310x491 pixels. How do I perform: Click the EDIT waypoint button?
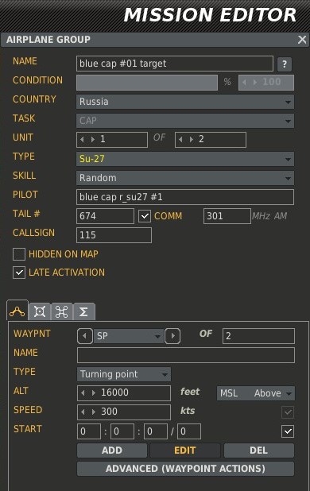pyautogui.click(x=185, y=450)
